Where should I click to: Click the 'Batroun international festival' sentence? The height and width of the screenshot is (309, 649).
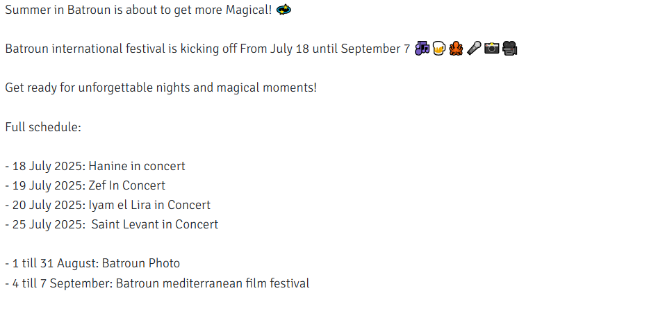click(208, 49)
